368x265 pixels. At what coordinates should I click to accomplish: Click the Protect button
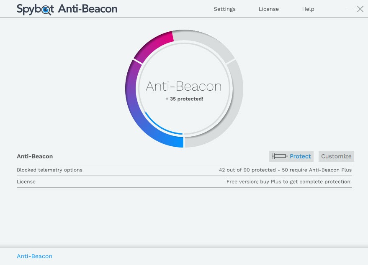[291, 156]
